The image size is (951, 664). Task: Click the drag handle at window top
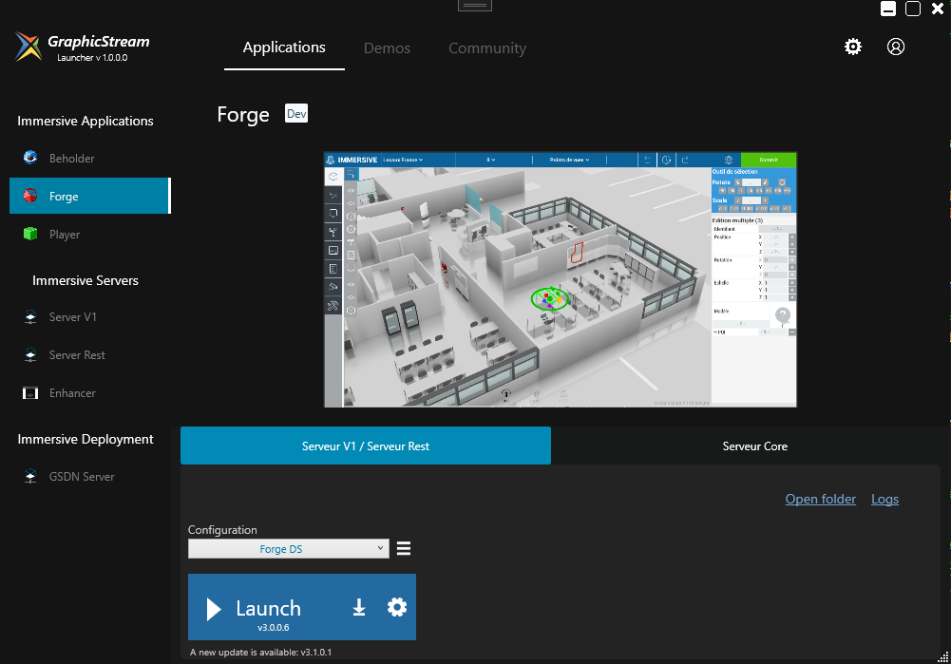tap(475, 5)
